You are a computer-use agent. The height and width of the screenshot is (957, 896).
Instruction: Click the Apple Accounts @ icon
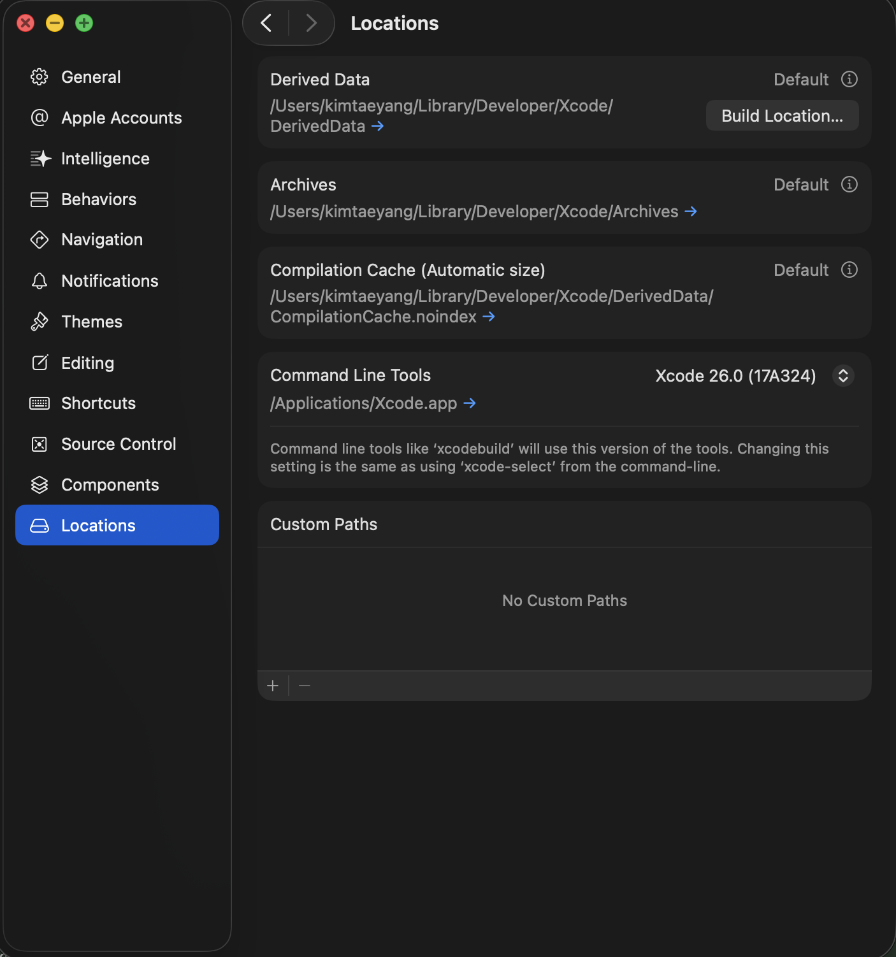coord(40,118)
